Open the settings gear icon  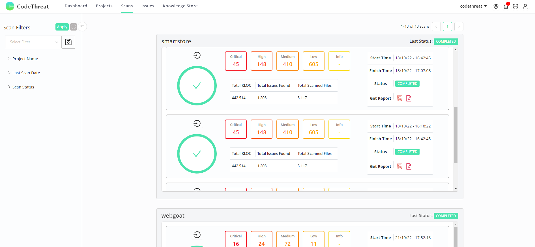click(x=496, y=6)
